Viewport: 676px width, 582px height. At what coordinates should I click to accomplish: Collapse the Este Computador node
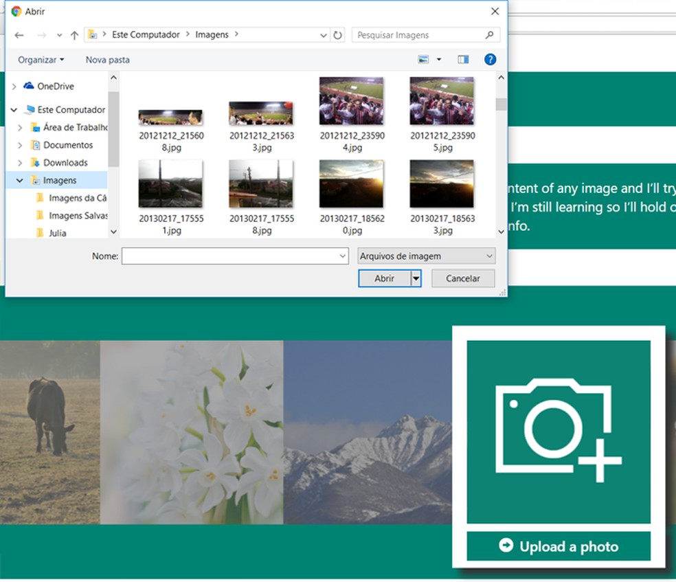point(14,110)
